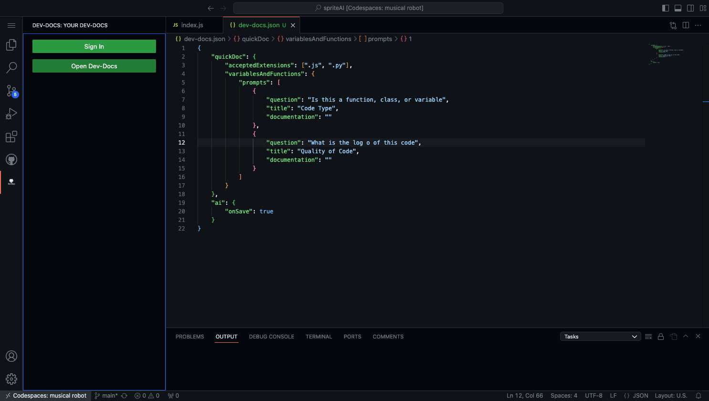
Task: Open the Search view icon
Action: 11,68
